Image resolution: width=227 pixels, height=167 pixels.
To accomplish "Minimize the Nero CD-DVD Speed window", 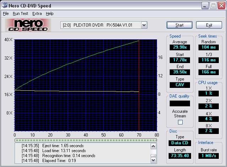I will point(205,6).
